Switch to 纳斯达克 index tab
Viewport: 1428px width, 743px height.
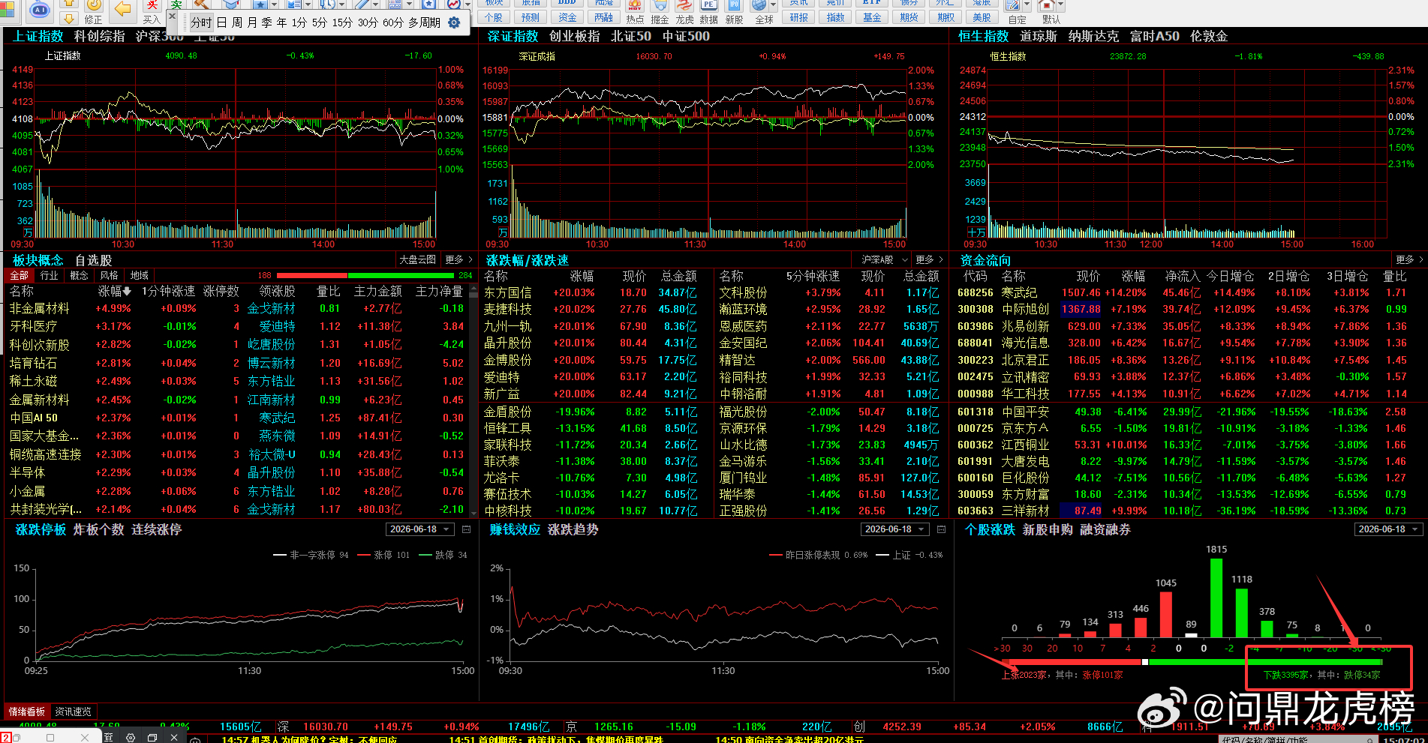coord(1093,36)
